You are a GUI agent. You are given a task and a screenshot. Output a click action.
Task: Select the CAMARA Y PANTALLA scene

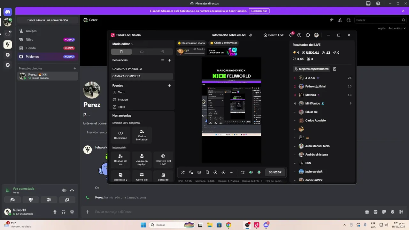pyautogui.click(x=142, y=69)
